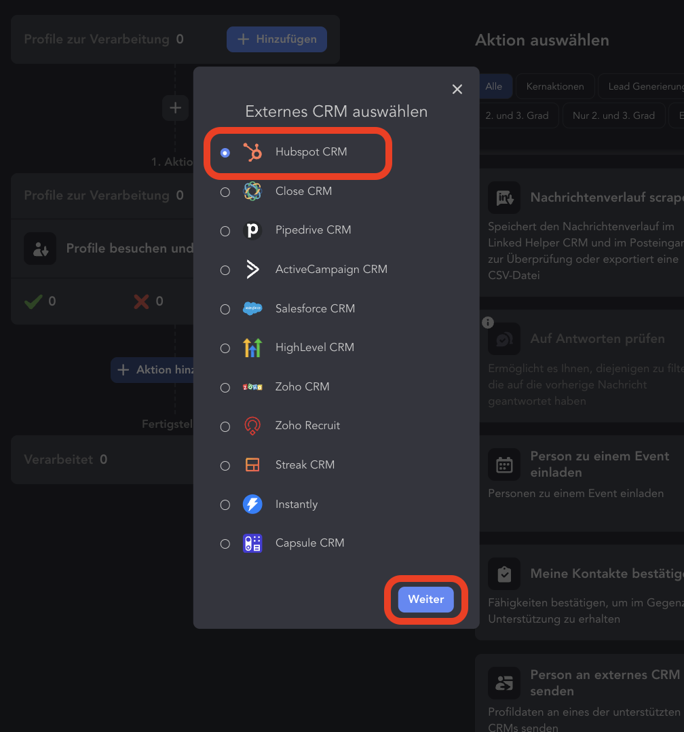Switch to the Kernaktionen filter tab
The height and width of the screenshot is (732, 684).
(555, 86)
